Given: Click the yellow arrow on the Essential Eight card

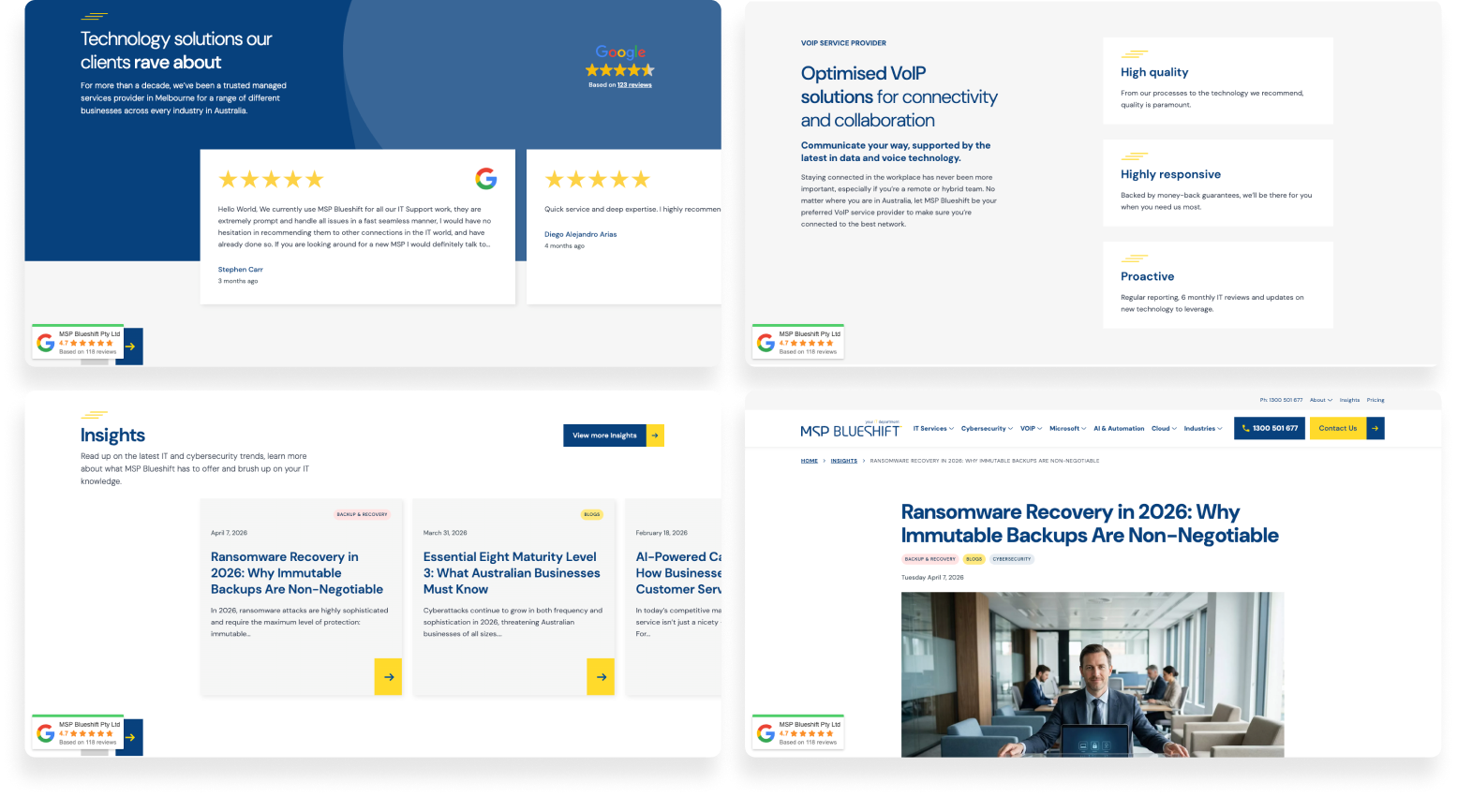Looking at the screenshot, I should point(601,676).
